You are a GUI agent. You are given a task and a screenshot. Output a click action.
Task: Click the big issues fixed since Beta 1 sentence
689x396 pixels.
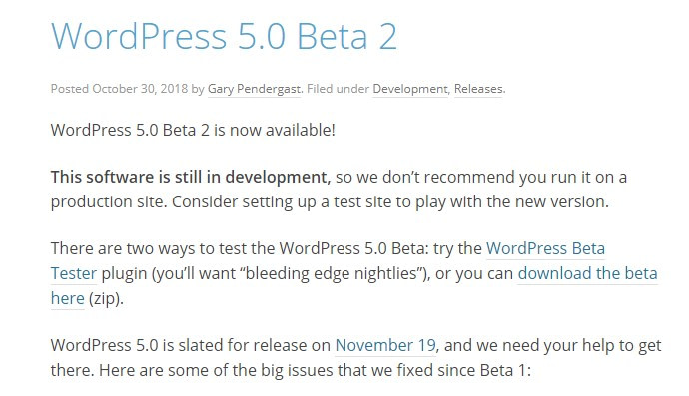(291, 370)
